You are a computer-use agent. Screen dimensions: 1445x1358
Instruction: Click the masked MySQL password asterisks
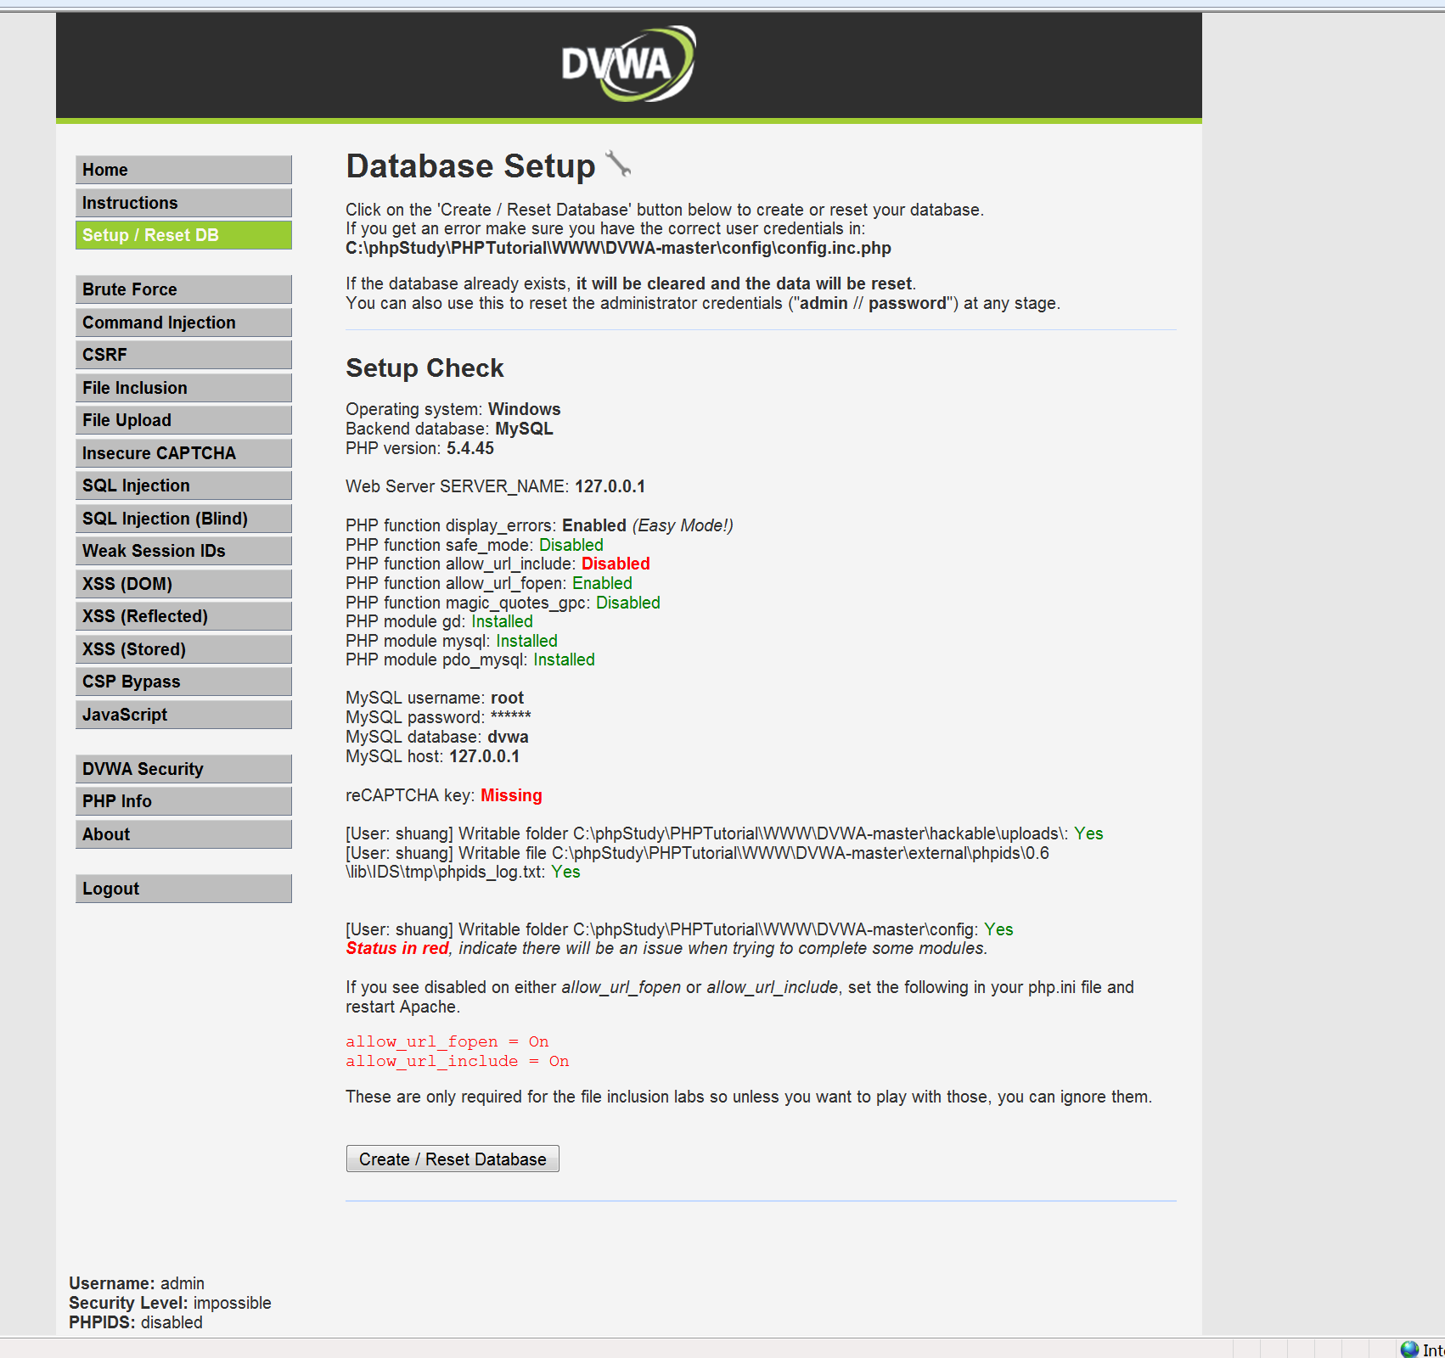pyautogui.click(x=510, y=717)
